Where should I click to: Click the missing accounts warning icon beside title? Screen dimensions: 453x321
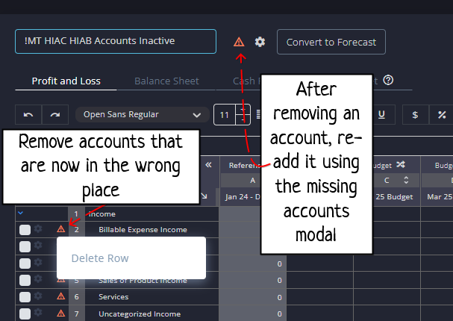[239, 42]
